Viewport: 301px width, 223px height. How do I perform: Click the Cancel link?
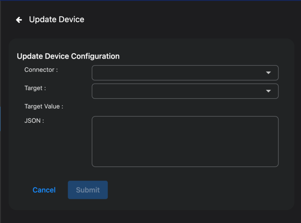coord(44,190)
